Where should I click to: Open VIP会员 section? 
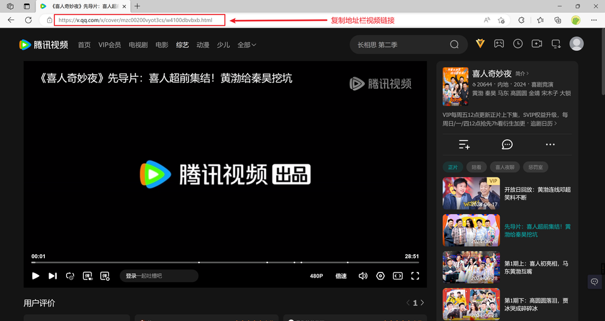110,45
